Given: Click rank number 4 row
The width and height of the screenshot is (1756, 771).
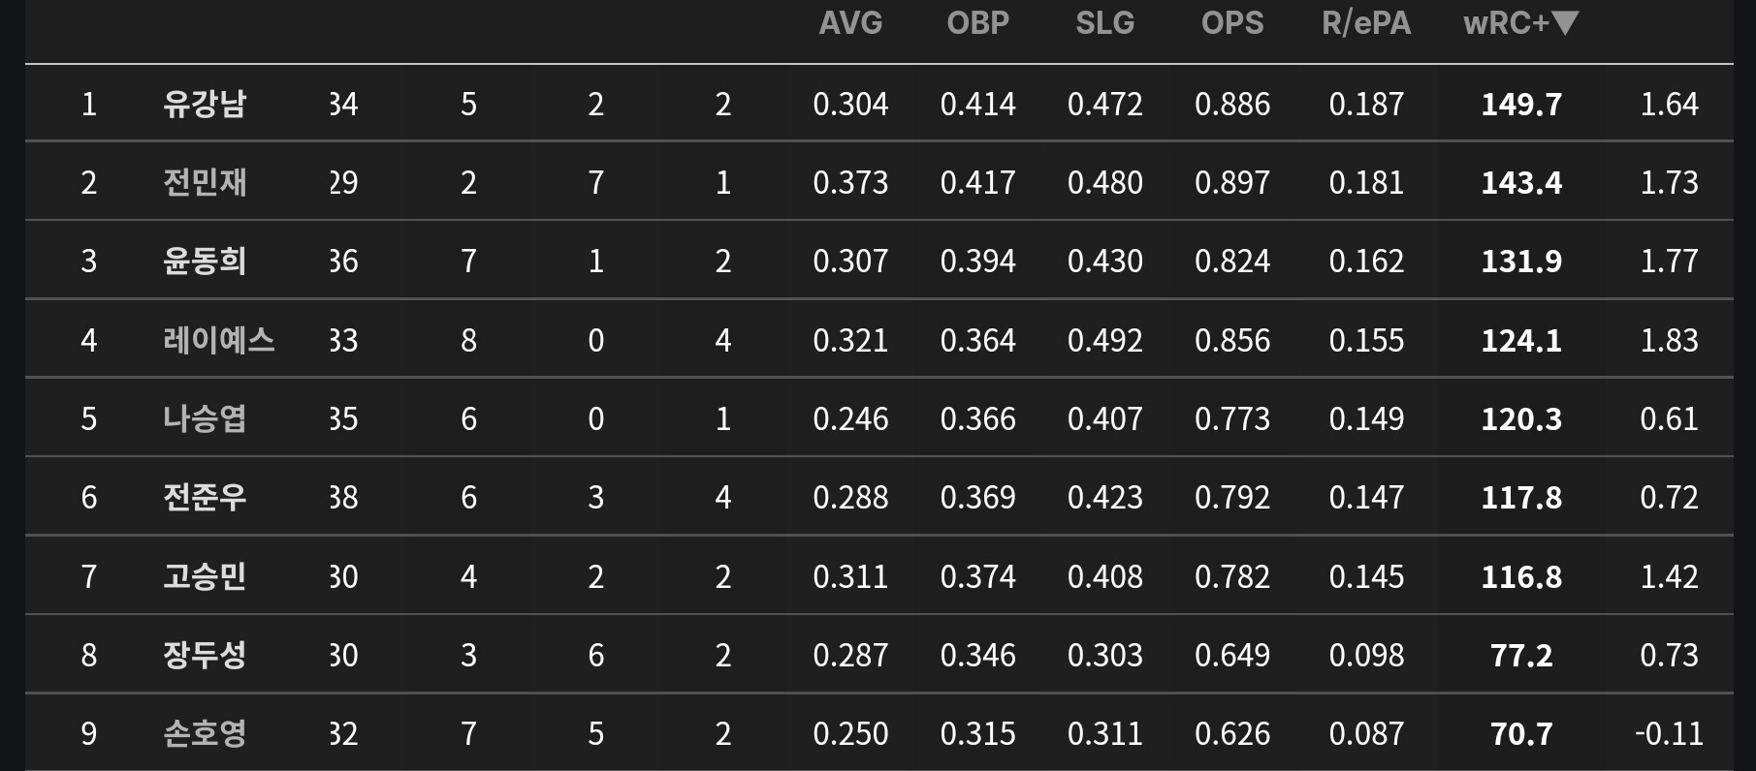Looking at the screenshot, I should coord(88,340).
